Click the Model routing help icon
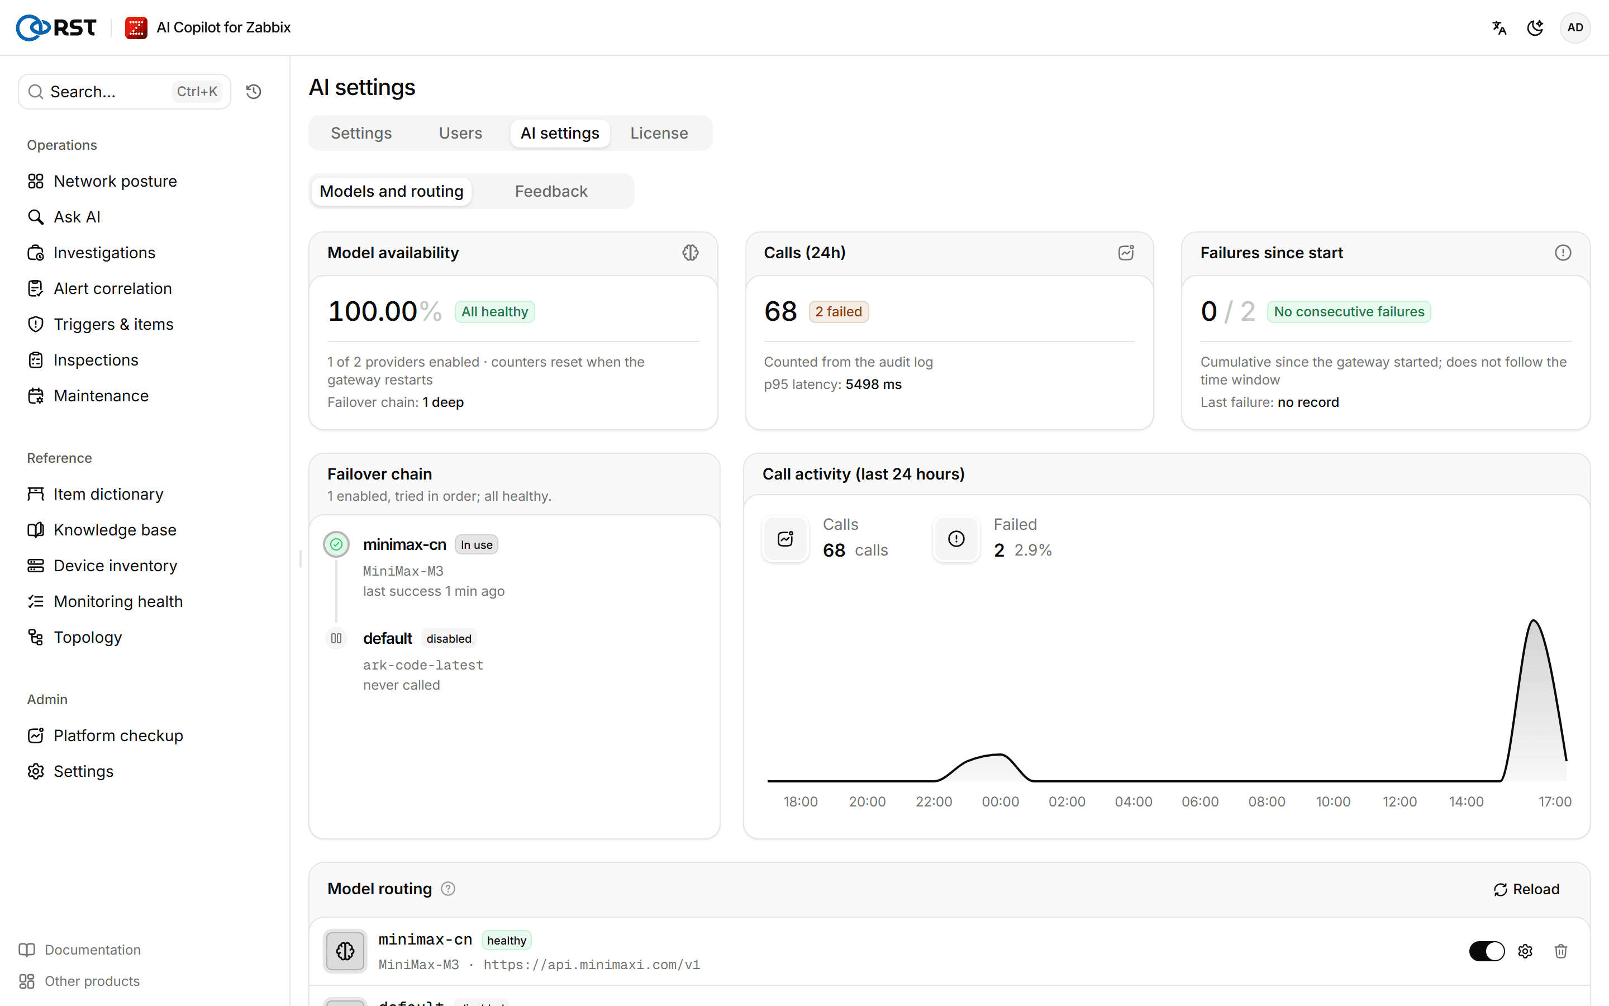Image resolution: width=1609 pixels, height=1006 pixels. [448, 889]
